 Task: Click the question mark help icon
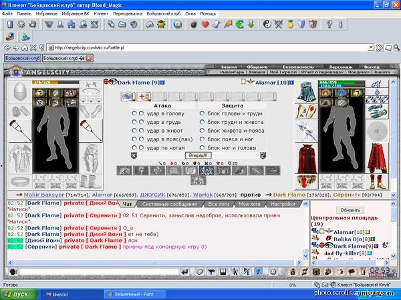pos(329,24)
